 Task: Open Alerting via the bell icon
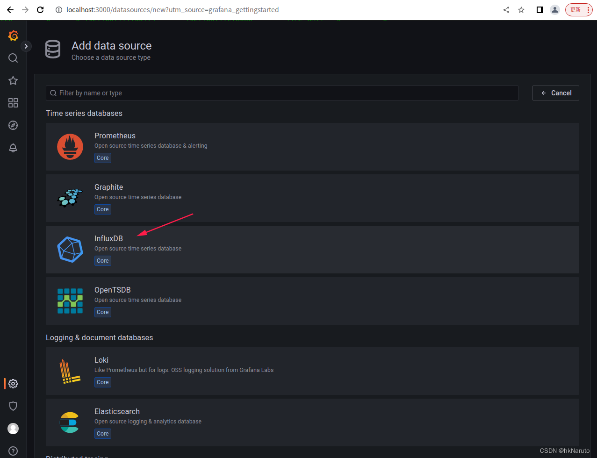coord(13,148)
